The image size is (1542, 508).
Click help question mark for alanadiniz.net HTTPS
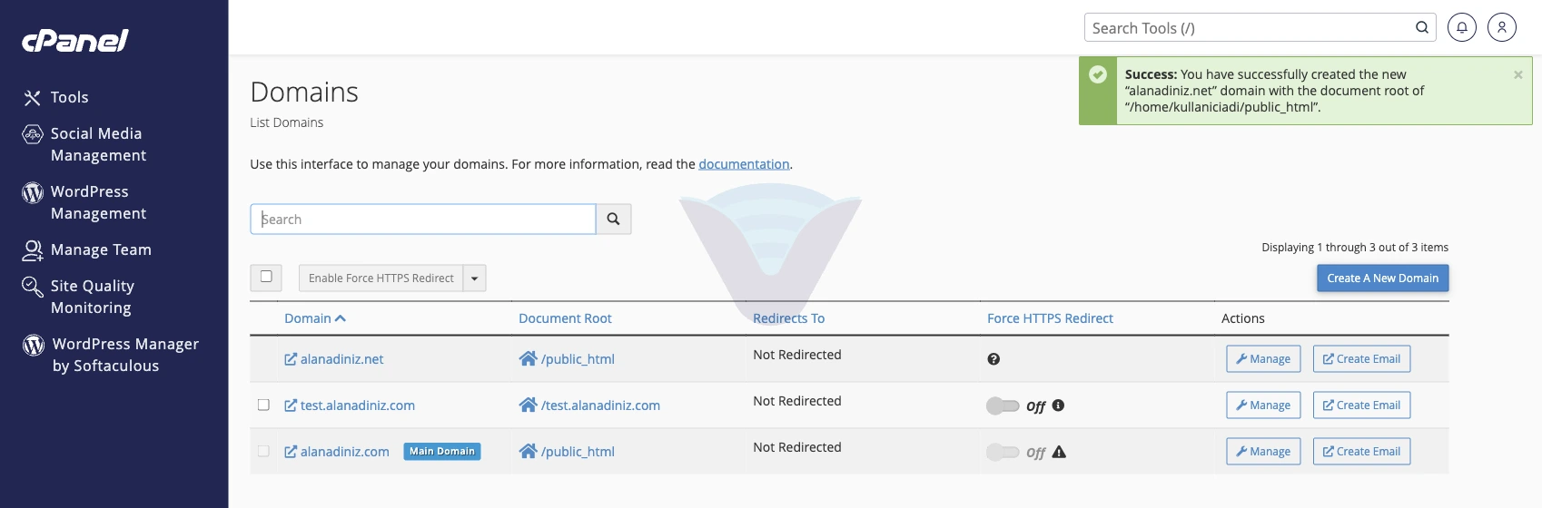click(993, 359)
